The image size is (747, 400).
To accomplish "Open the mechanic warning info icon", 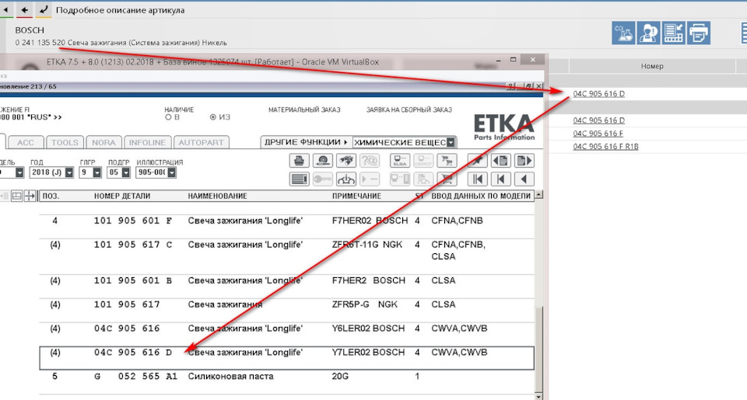I will (x=648, y=33).
